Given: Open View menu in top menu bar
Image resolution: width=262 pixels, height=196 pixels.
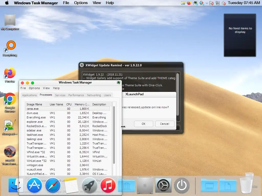Looking at the screenshot, I should point(97,3).
